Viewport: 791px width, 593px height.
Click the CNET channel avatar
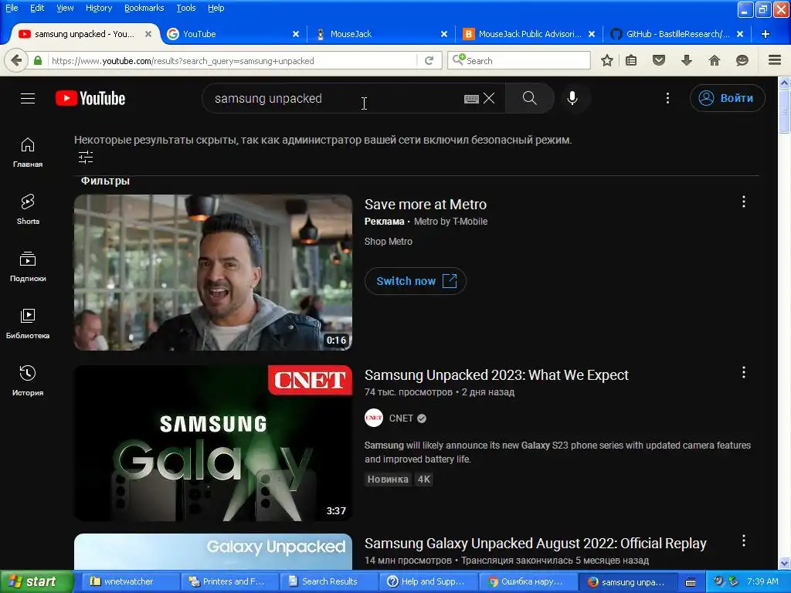click(374, 418)
